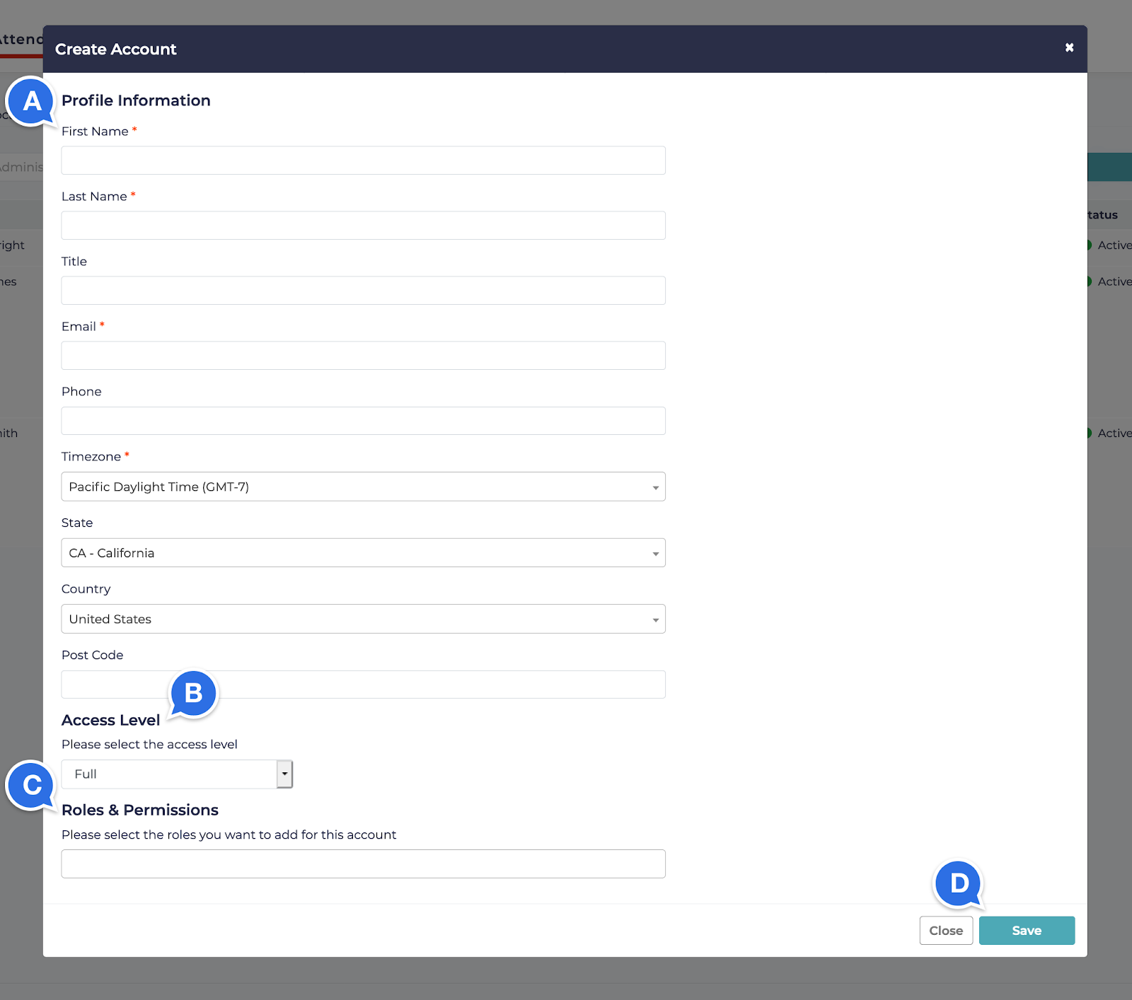This screenshot has height=1000, width=1132.
Task: Click the blue D annotation marker
Action: tap(958, 883)
